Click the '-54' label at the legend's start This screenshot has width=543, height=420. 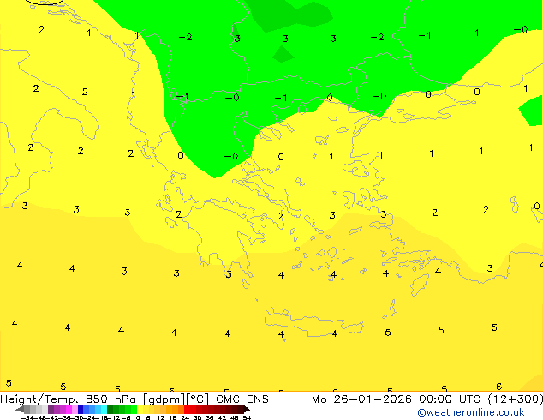tap(27, 417)
